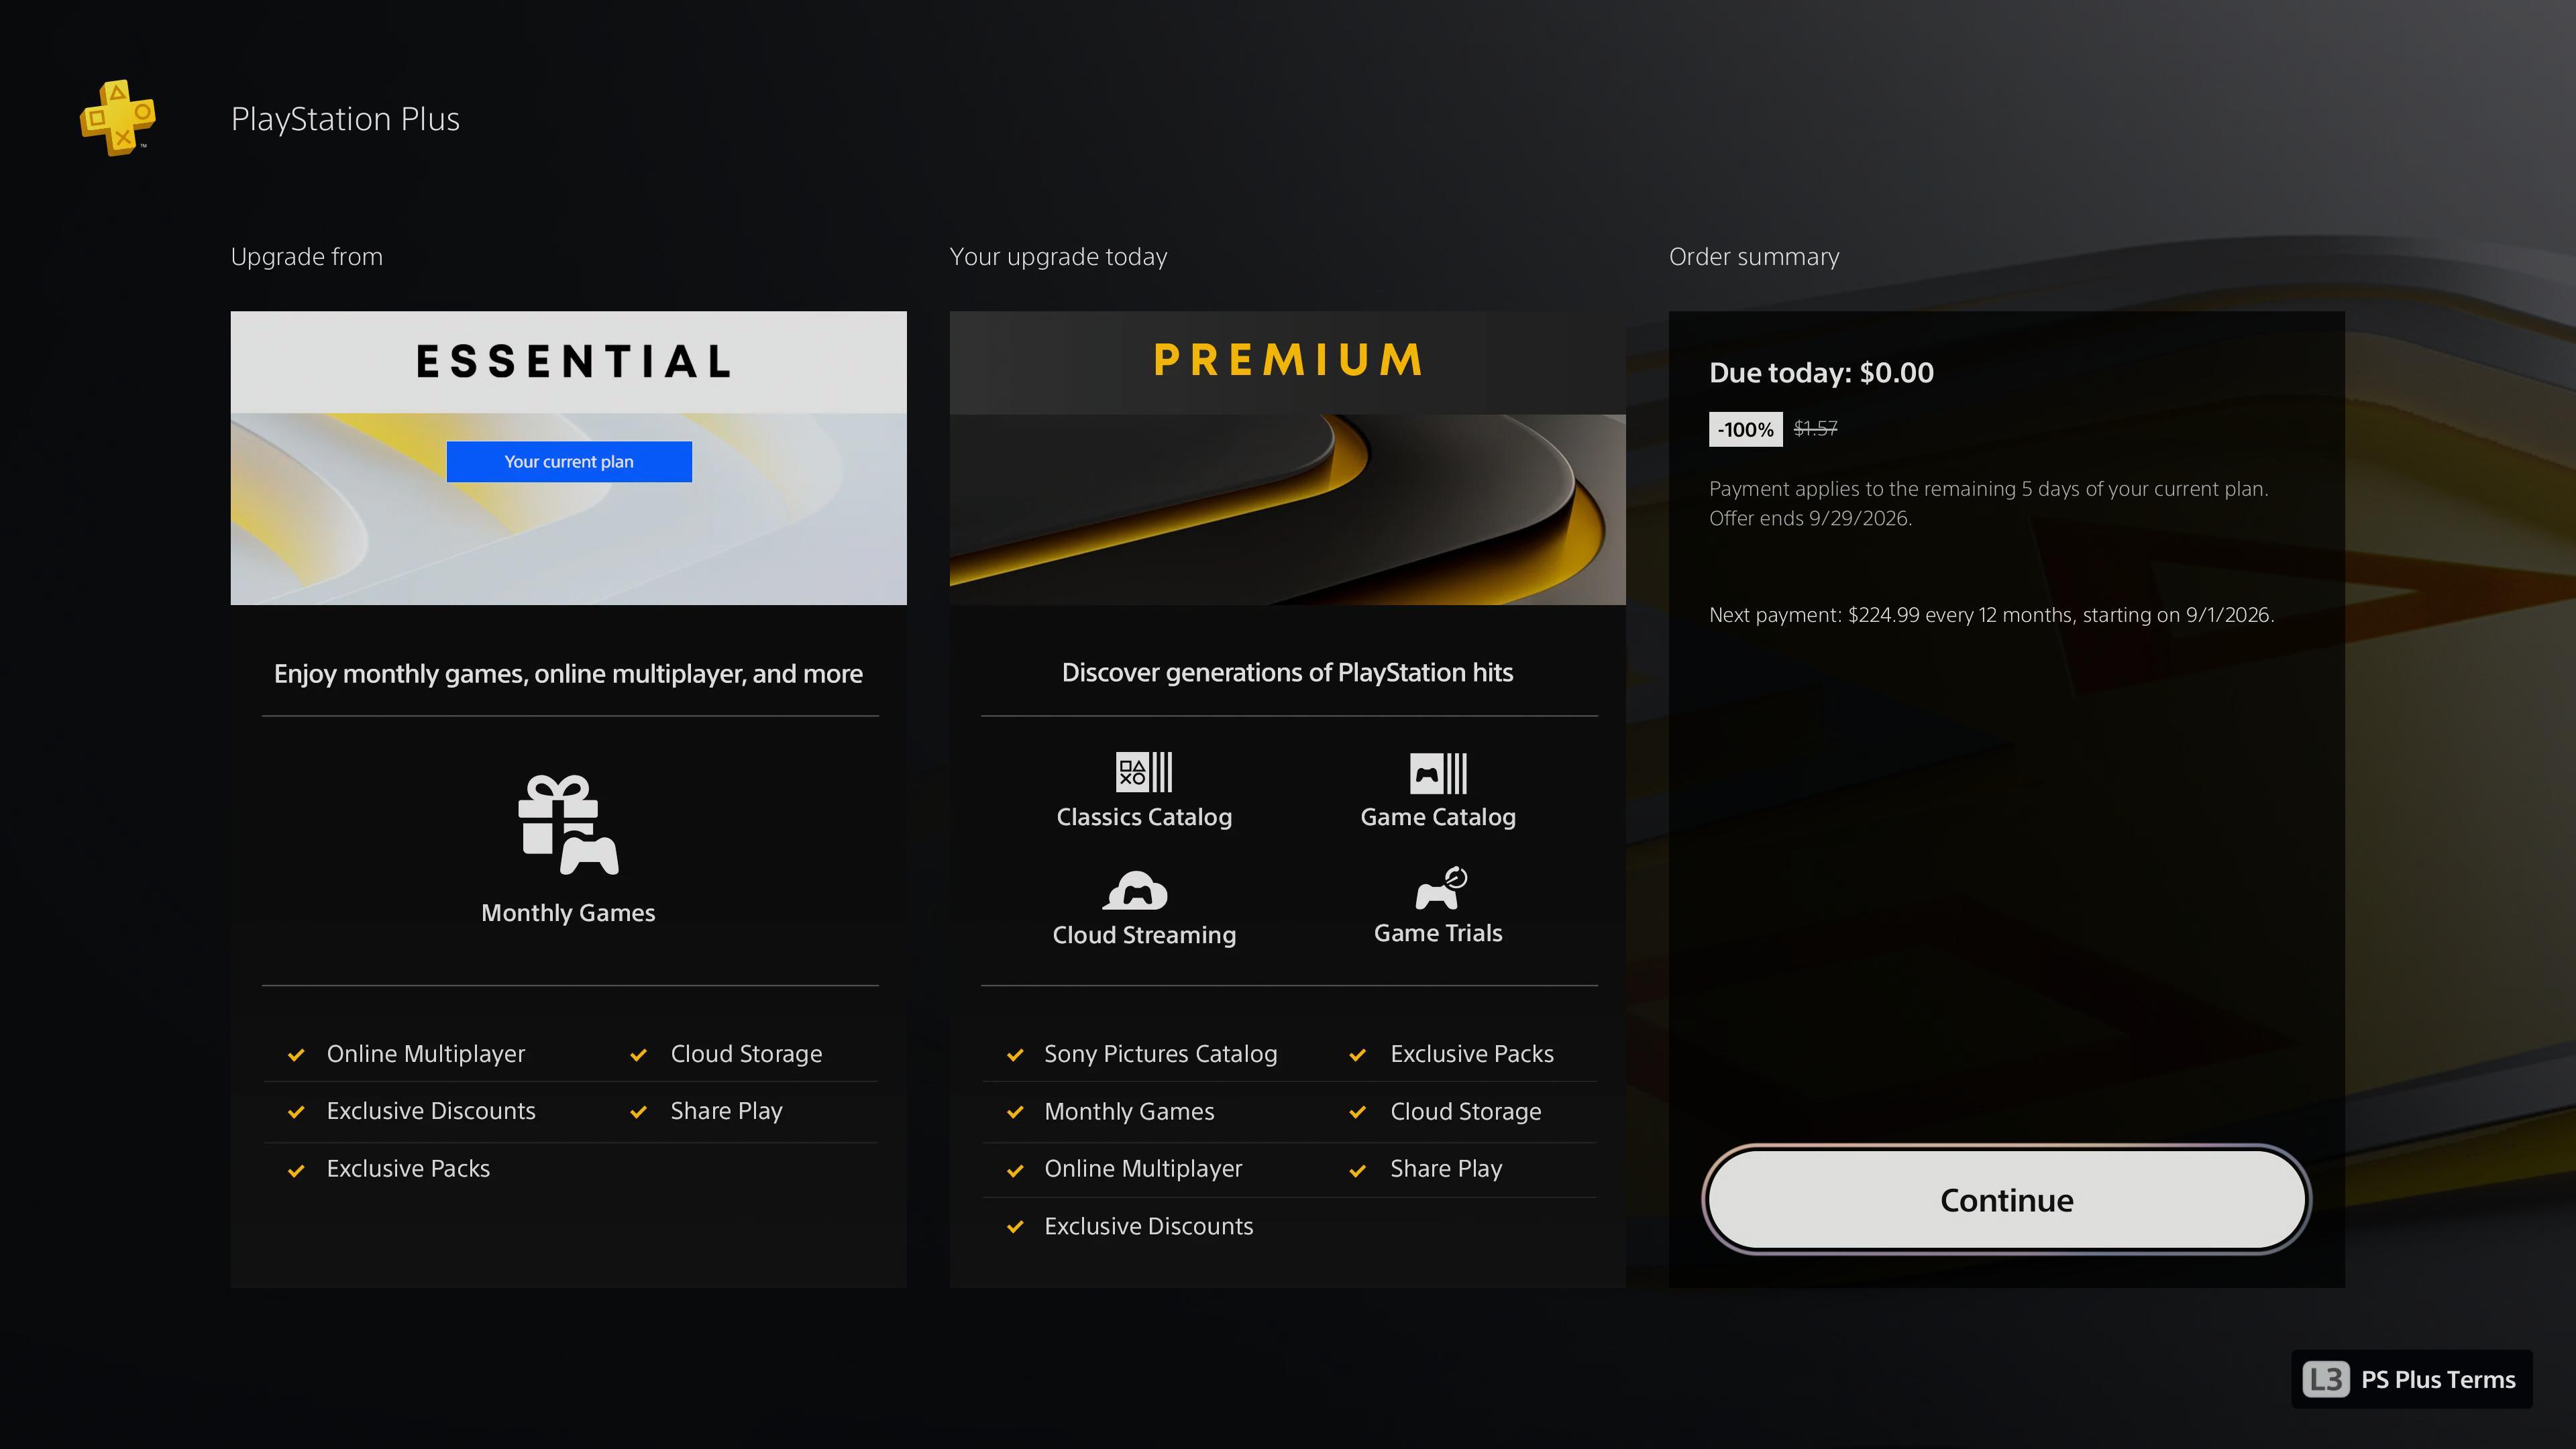This screenshot has height=1449, width=2576.
Task: Click the Exclusive Discounts item under Premium
Action: click(x=1148, y=1226)
